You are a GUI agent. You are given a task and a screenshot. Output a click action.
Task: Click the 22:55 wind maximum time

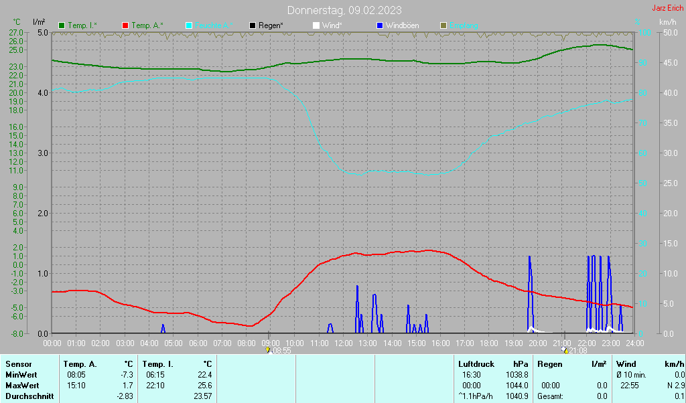point(630,386)
